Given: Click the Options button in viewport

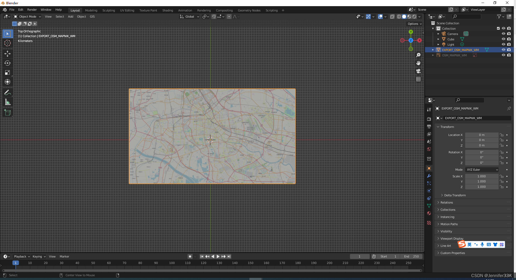Looking at the screenshot, I should pyautogui.click(x=414, y=24).
